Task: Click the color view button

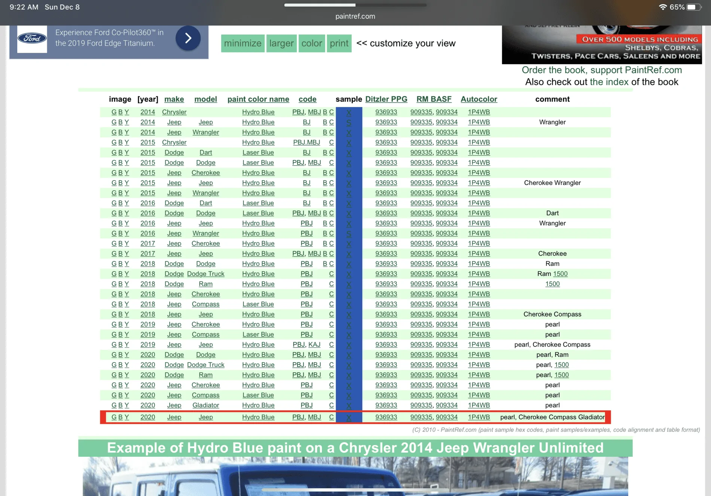Action: point(312,43)
